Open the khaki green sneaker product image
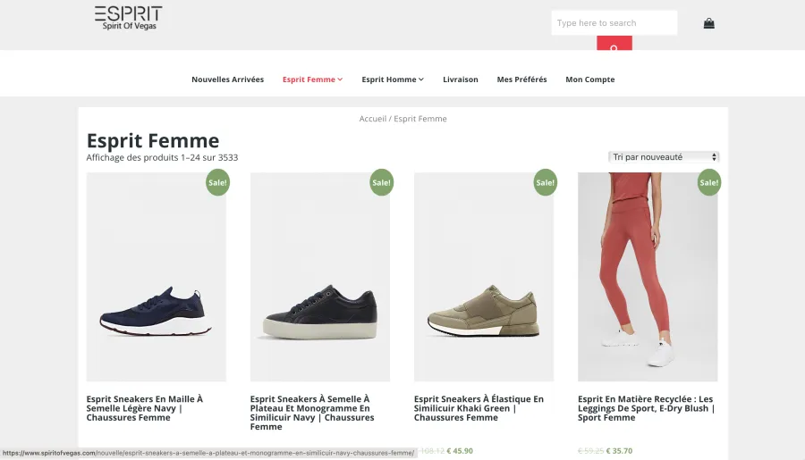Viewport: 805px width, 460px height. tap(484, 277)
